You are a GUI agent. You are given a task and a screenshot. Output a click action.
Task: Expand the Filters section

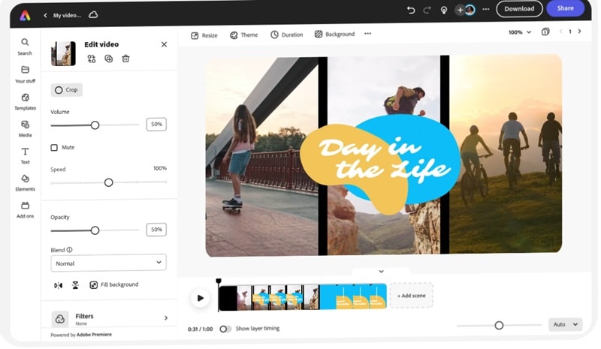point(109,318)
